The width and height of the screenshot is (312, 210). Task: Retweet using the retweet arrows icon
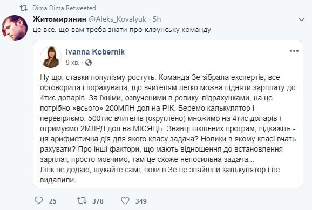pyautogui.click(x=82, y=200)
